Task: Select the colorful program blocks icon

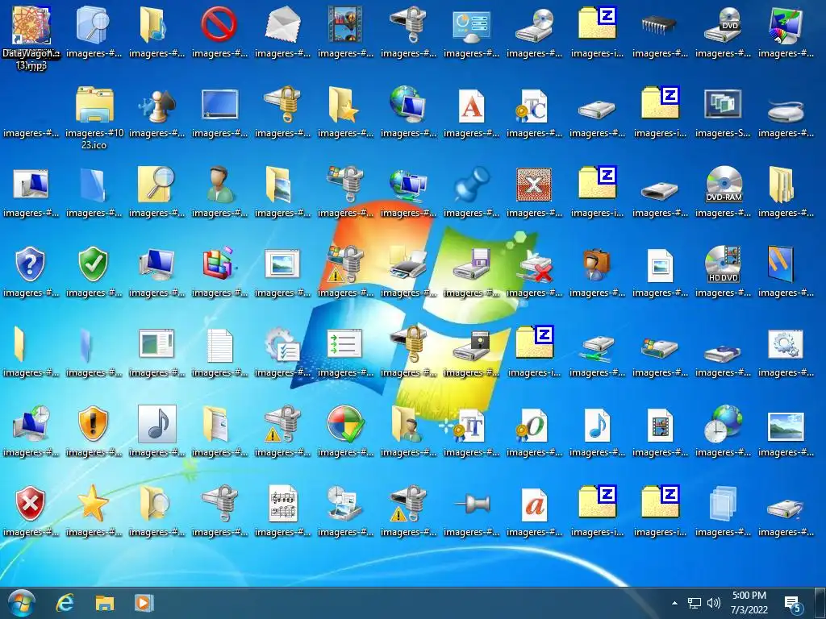Action: point(219,263)
